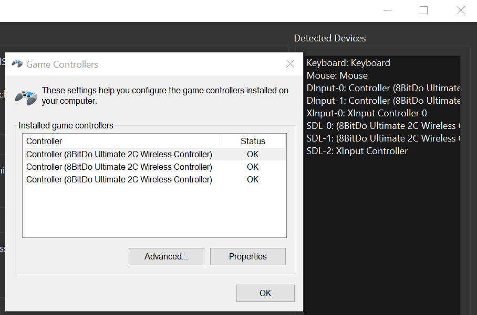477x315 pixels.
Task: Select DInput-0 device entry
Action: coord(383,88)
